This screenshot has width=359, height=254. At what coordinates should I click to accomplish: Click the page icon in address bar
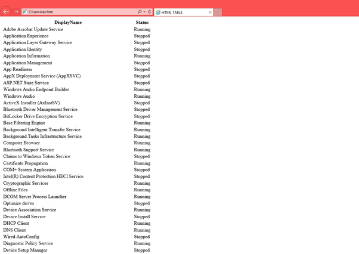[x=25, y=12]
